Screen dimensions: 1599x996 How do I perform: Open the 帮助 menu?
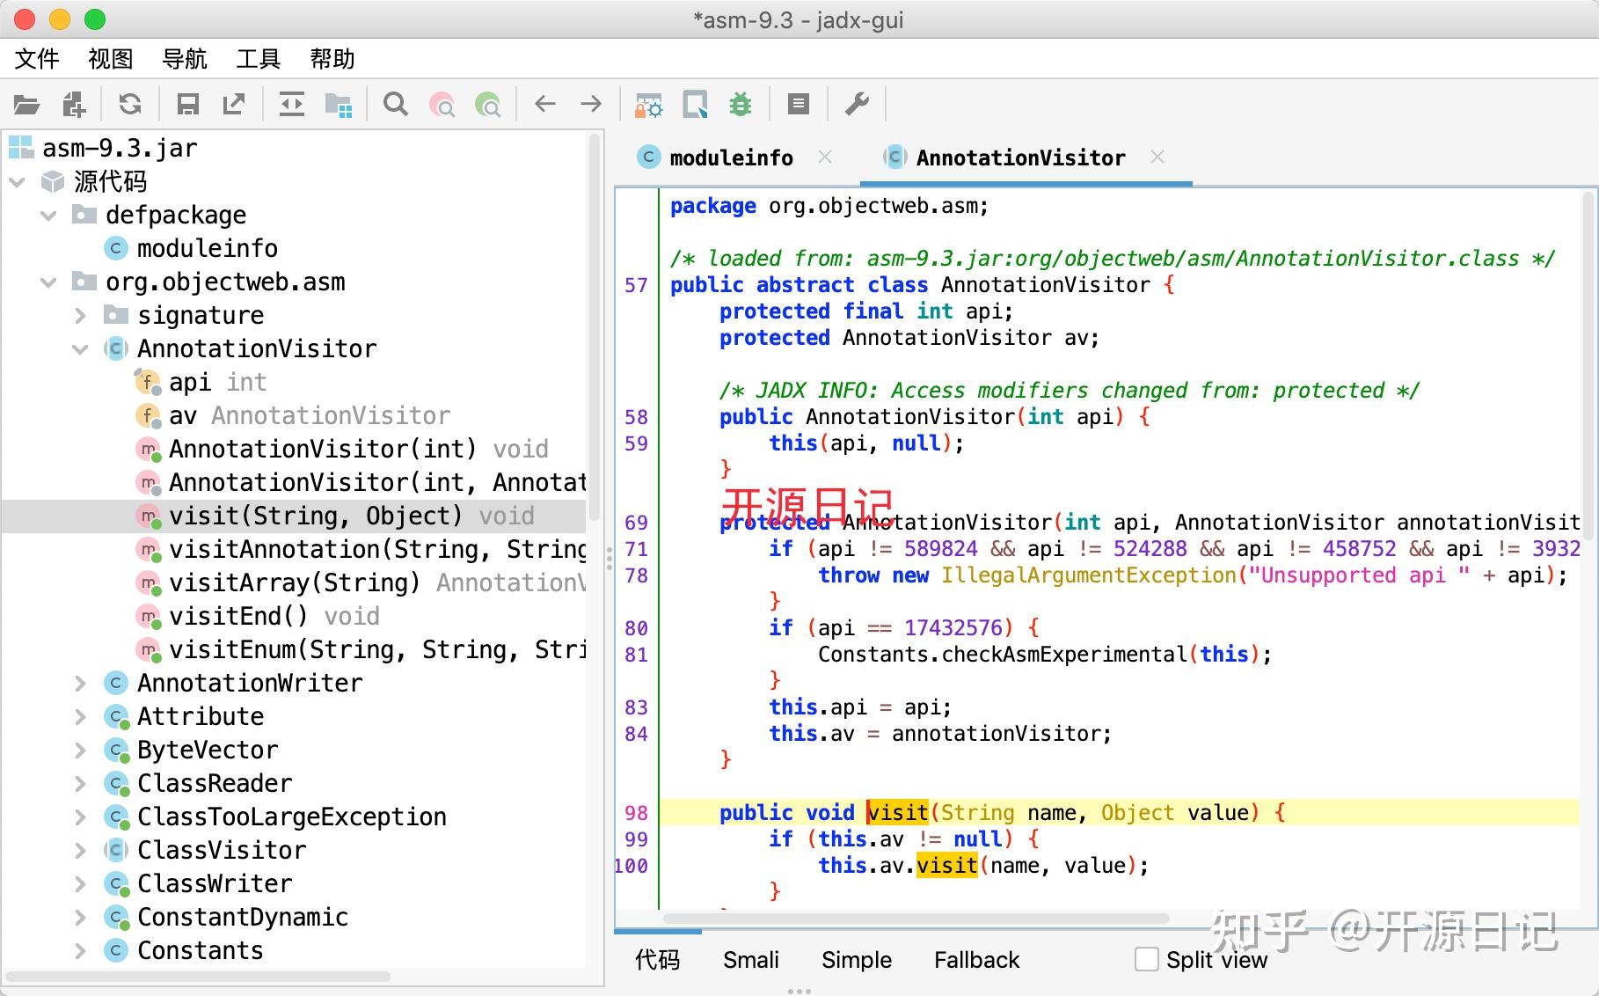[332, 59]
